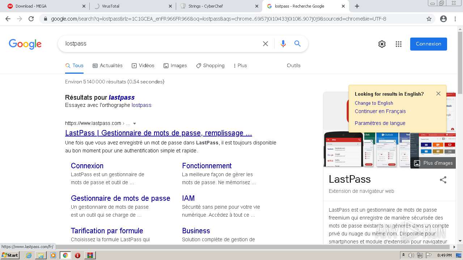Open the Fonctionnement sitelink
This screenshot has height=260, width=463.
pos(207,166)
